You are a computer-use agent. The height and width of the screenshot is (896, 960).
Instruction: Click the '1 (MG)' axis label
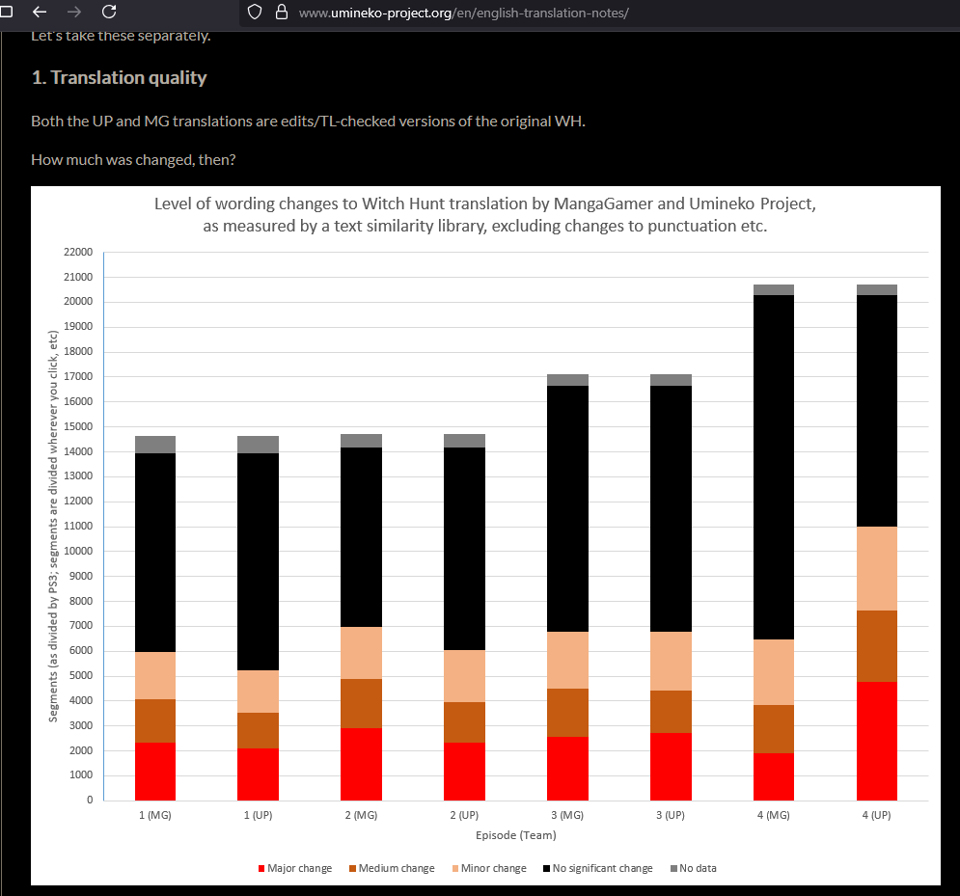155,815
